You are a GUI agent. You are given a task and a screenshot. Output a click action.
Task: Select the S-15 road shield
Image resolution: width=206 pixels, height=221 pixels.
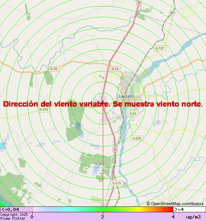point(133,113)
